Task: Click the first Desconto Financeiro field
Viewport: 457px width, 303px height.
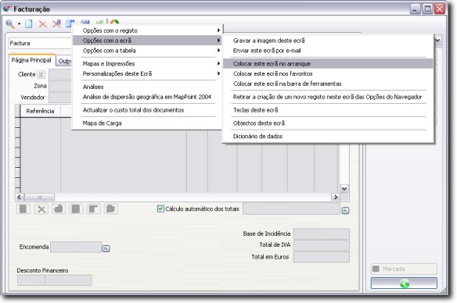Action: (31, 280)
